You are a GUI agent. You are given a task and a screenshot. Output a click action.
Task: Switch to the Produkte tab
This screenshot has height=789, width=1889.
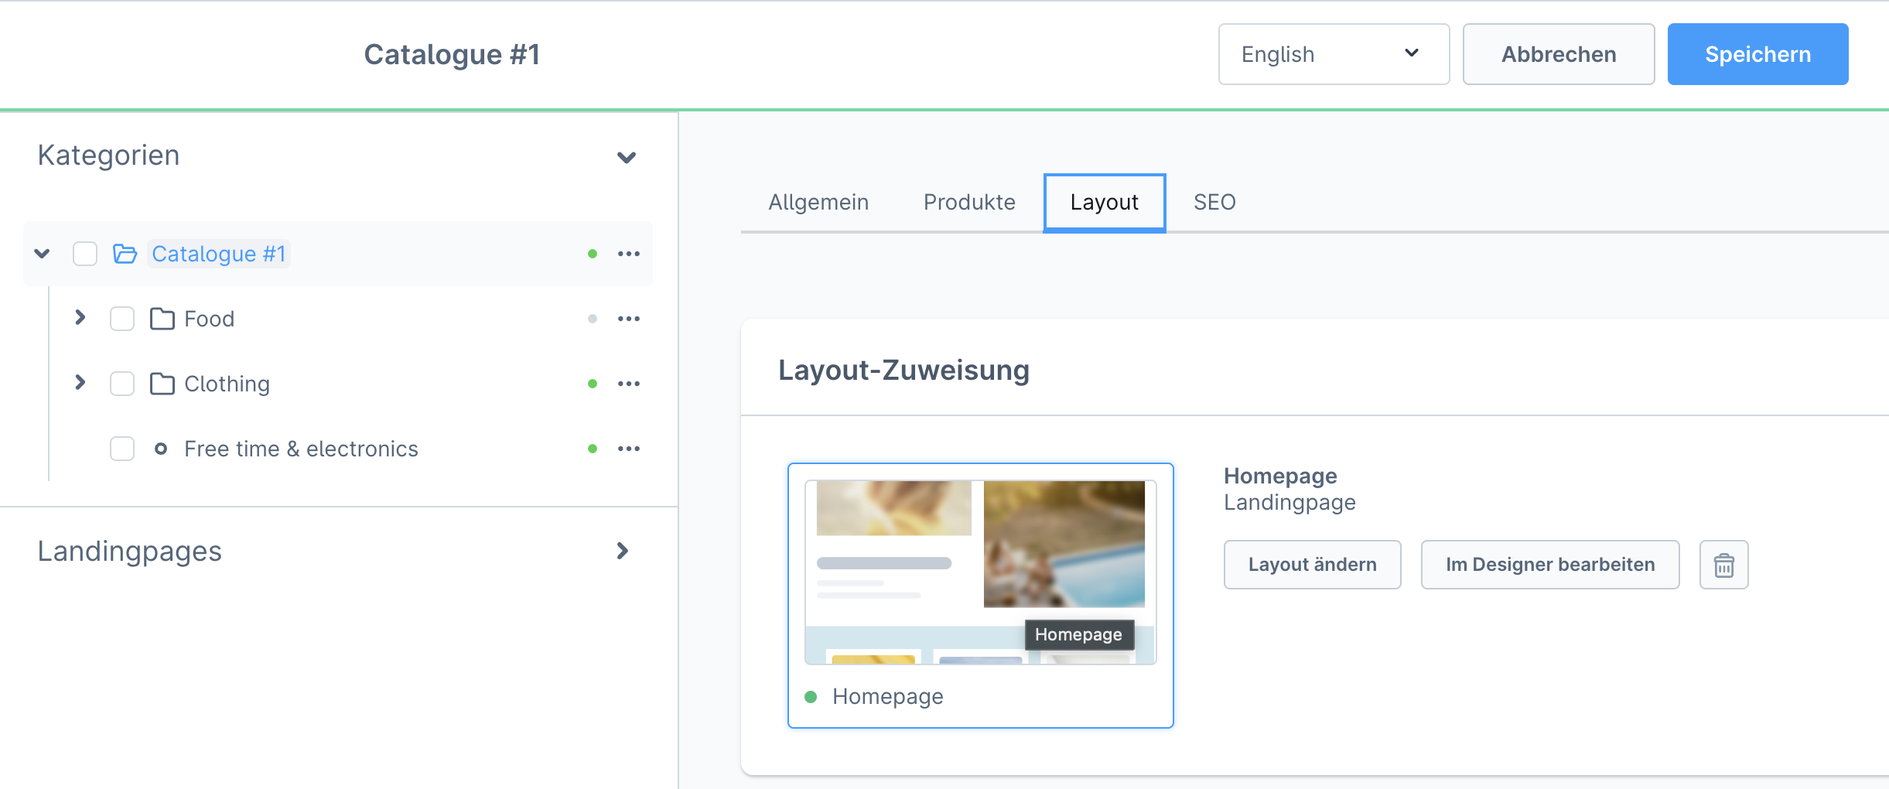coord(969,202)
